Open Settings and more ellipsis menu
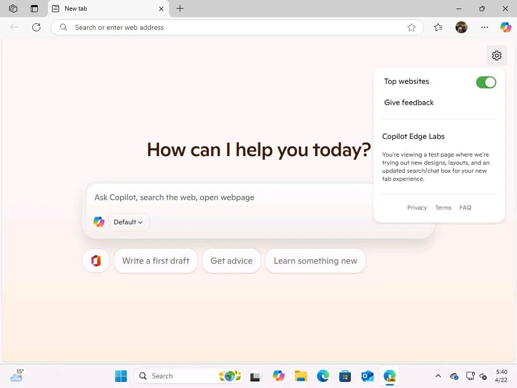 coord(484,27)
